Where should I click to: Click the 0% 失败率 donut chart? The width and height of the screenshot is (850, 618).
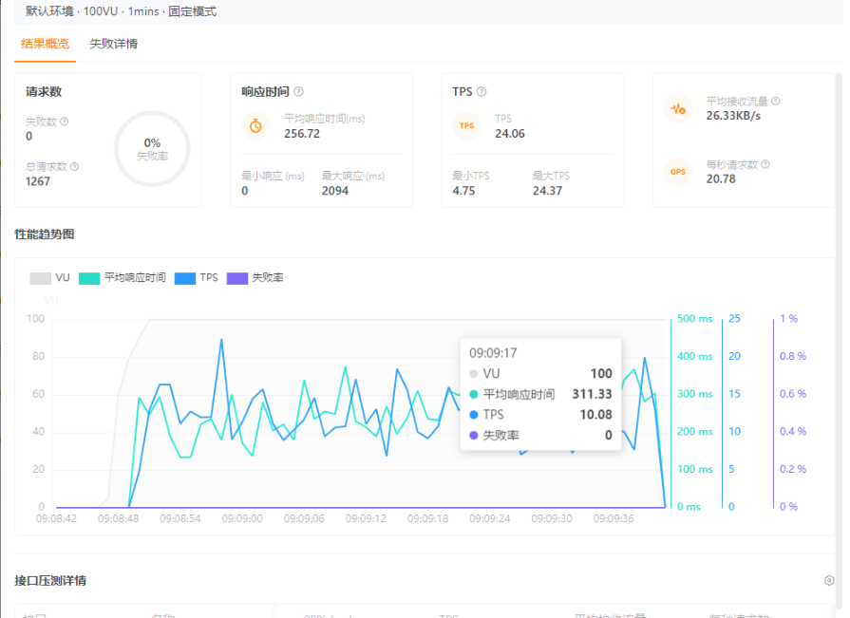pos(152,149)
